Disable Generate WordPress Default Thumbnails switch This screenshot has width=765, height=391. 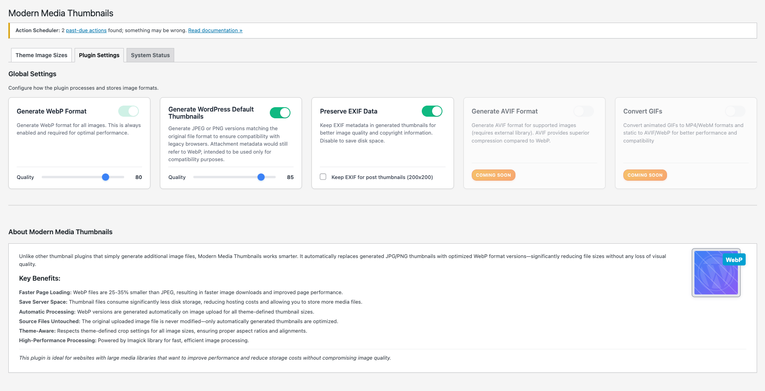tap(280, 113)
